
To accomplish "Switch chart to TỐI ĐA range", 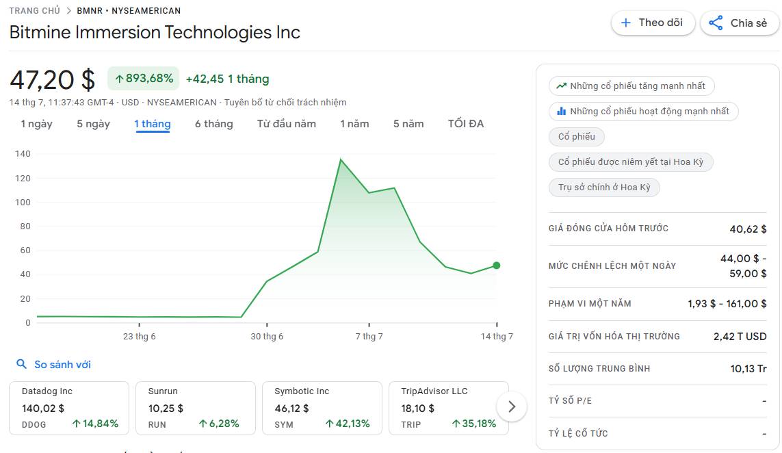I will (x=466, y=124).
